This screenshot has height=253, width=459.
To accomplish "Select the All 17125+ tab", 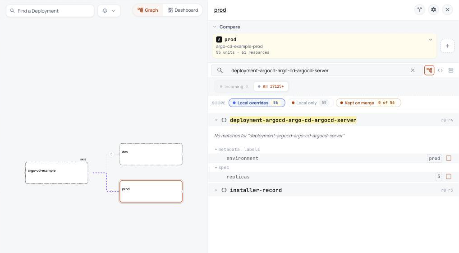I will point(271,86).
